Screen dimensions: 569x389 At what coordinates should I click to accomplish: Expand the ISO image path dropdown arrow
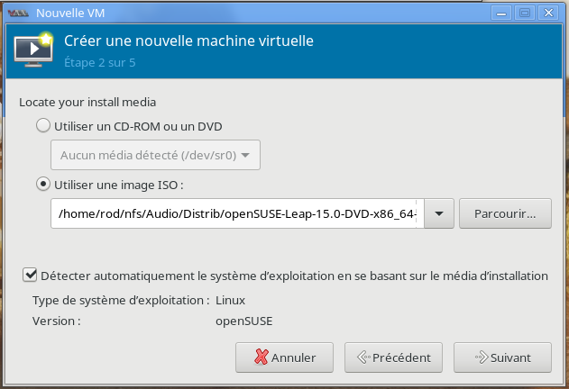tap(437, 214)
